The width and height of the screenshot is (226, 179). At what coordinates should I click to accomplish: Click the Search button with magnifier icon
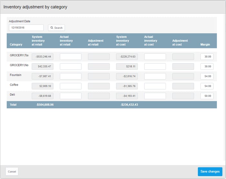56,28
